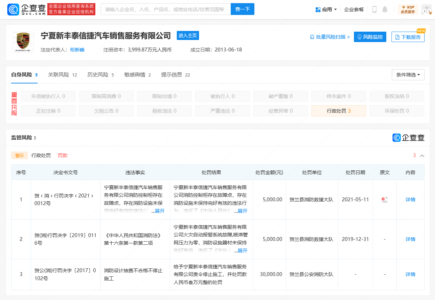435x300 pixels.
Task: Switch to the 历史风险 tab
Action: pyautogui.click(x=101, y=75)
